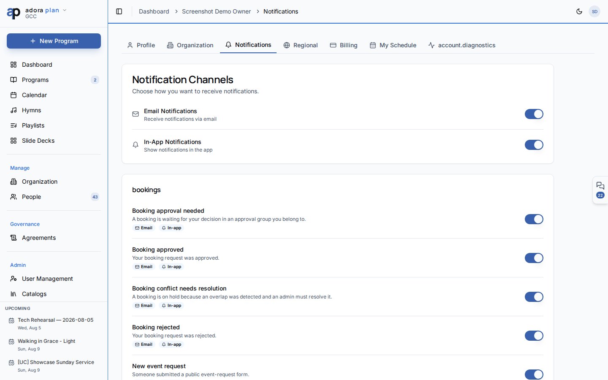
Task: Click the Notification Channels heading
Action: 182,79
